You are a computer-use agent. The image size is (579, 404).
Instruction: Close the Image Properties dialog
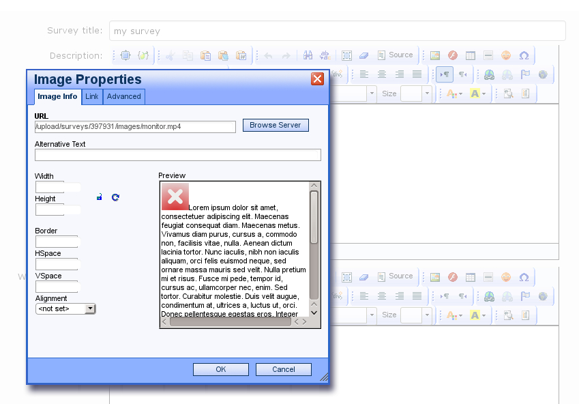[x=317, y=79]
